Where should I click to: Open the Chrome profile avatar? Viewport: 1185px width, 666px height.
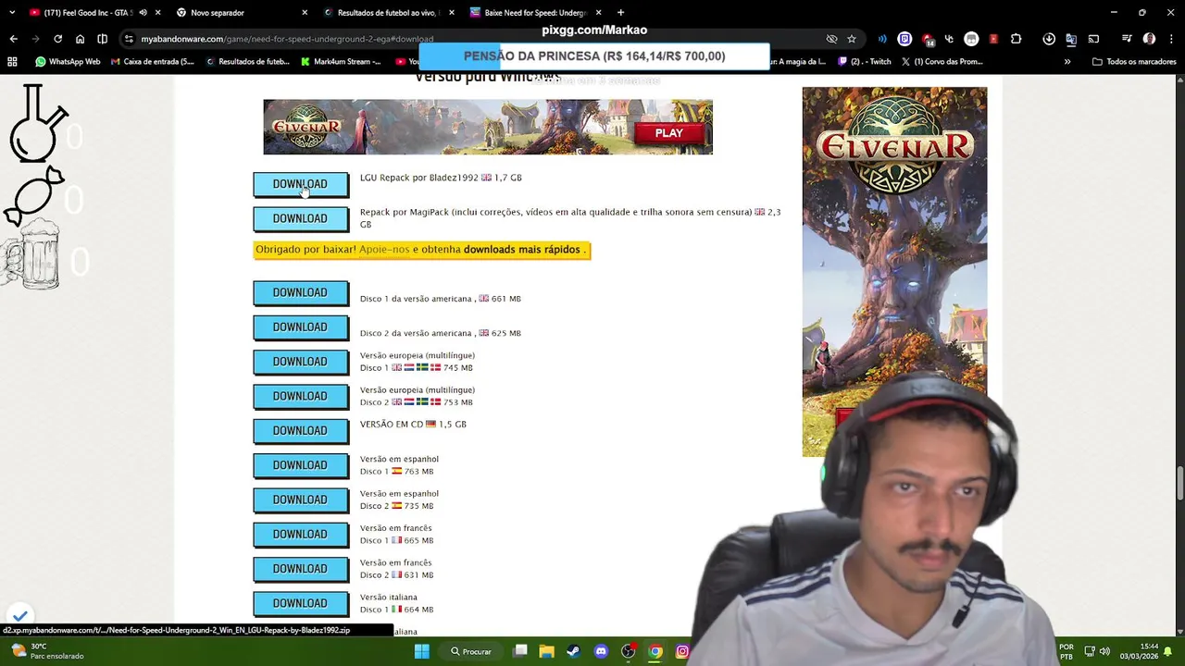click(1149, 39)
